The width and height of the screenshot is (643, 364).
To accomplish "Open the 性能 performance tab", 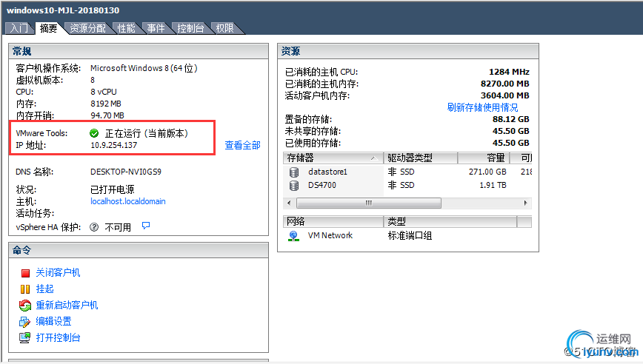I will [126, 28].
